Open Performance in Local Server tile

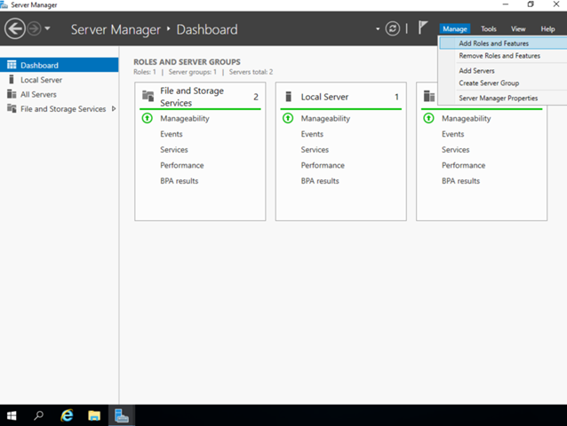click(323, 165)
